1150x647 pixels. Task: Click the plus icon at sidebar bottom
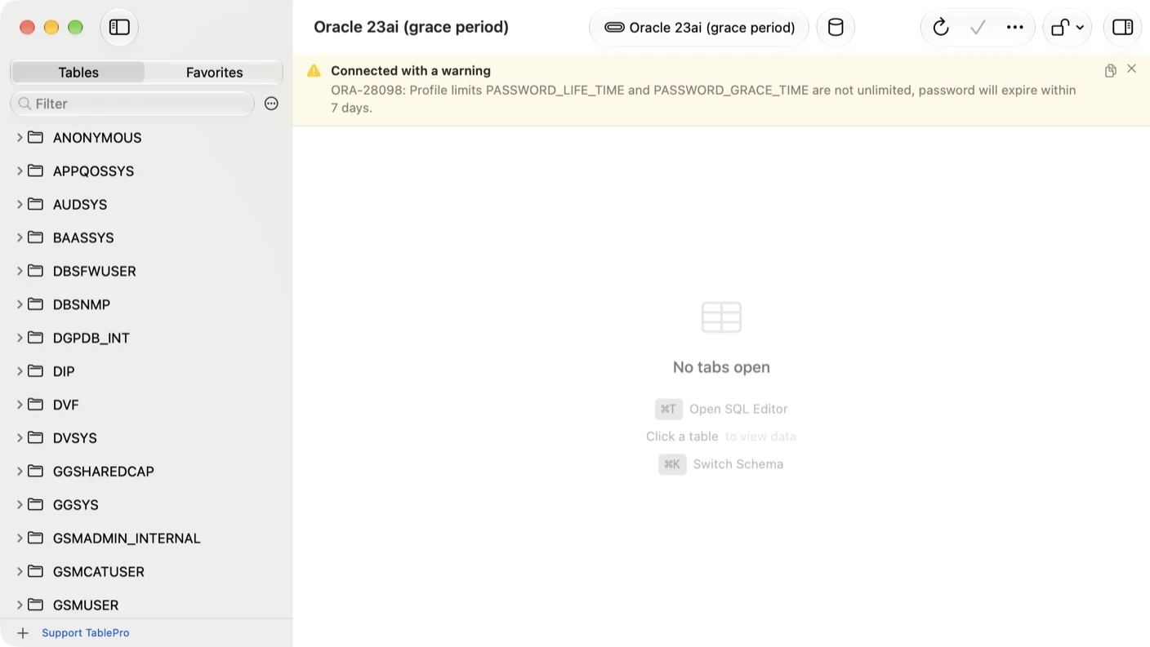point(23,633)
